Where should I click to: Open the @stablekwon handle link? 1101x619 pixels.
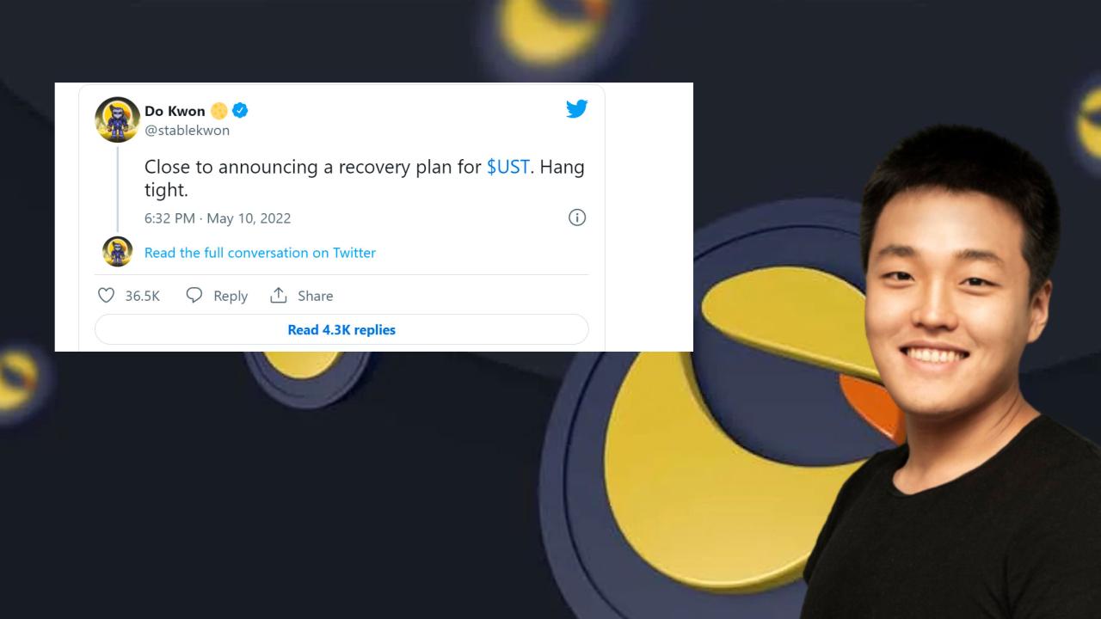pos(187,131)
